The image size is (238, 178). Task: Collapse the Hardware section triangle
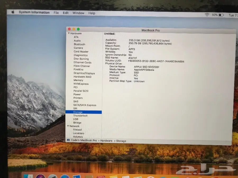[x=69, y=33]
